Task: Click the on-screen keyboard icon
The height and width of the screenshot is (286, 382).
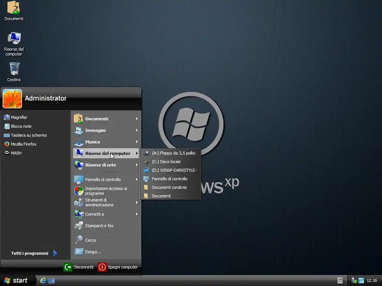Action: (7, 135)
